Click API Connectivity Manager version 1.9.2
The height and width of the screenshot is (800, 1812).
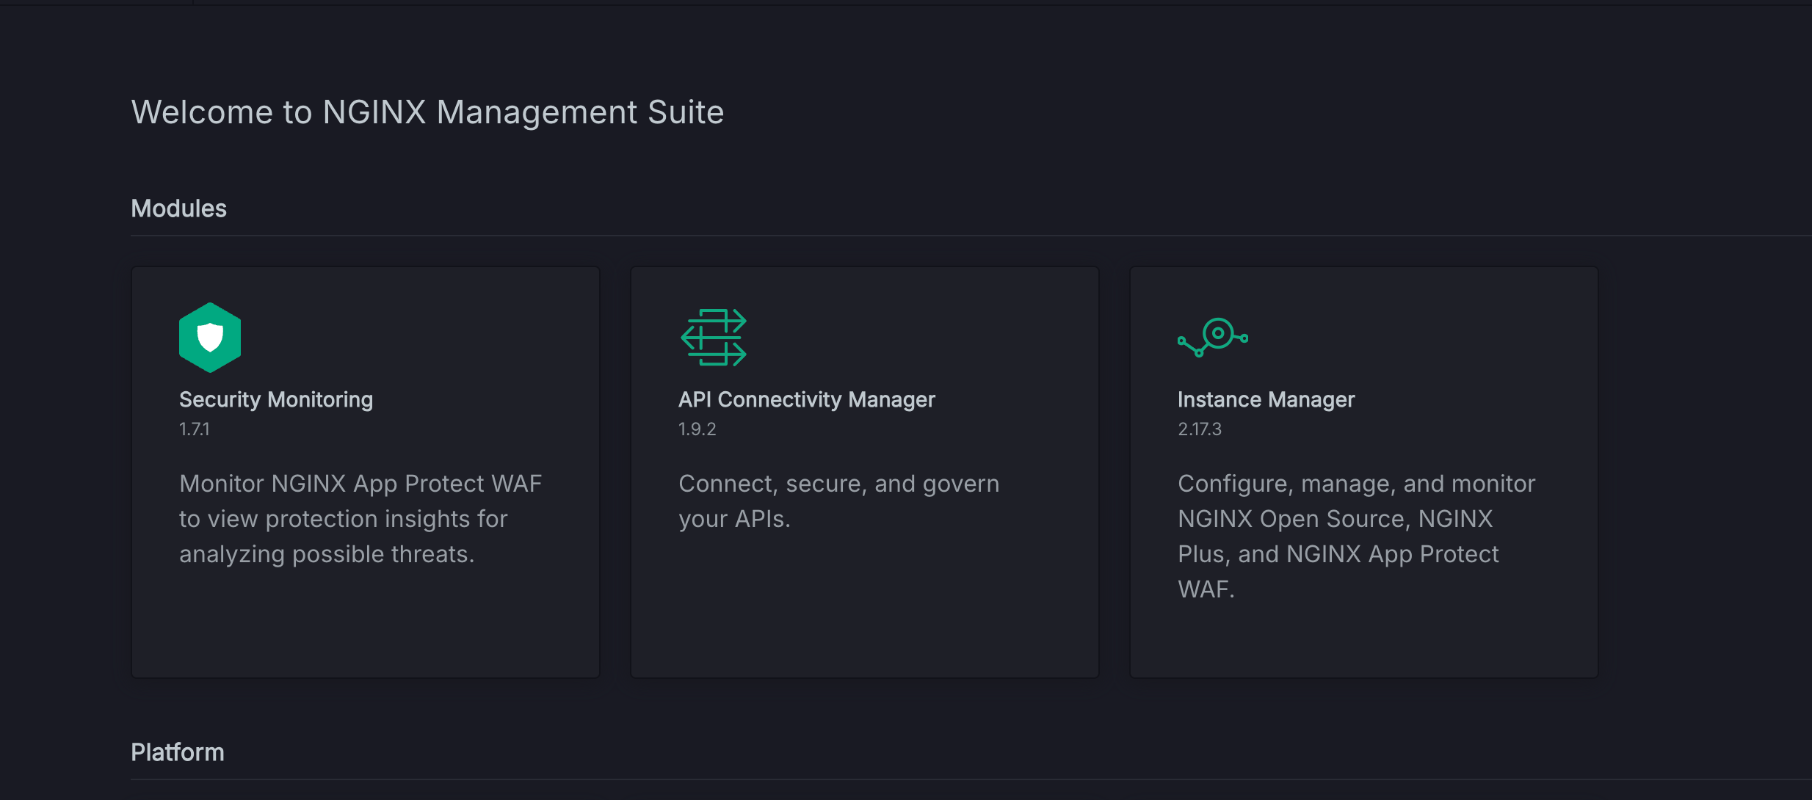point(697,429)
